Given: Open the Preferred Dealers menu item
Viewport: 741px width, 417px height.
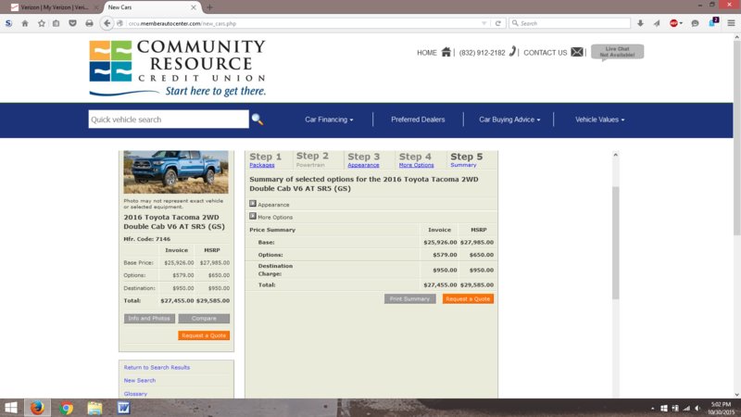Looking at the screenshot, I should (x=418, y=120).
